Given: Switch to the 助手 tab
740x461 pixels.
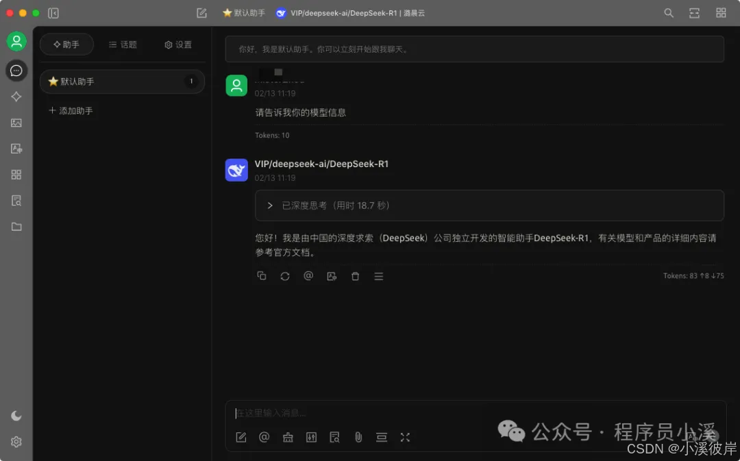Looking at the screenshot, I should [x=66, y=45].
